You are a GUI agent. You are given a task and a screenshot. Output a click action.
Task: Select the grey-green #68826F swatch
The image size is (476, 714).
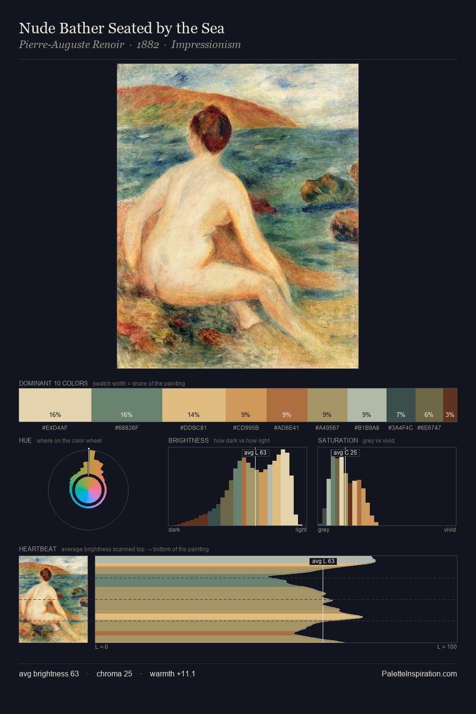pos(127,405)
